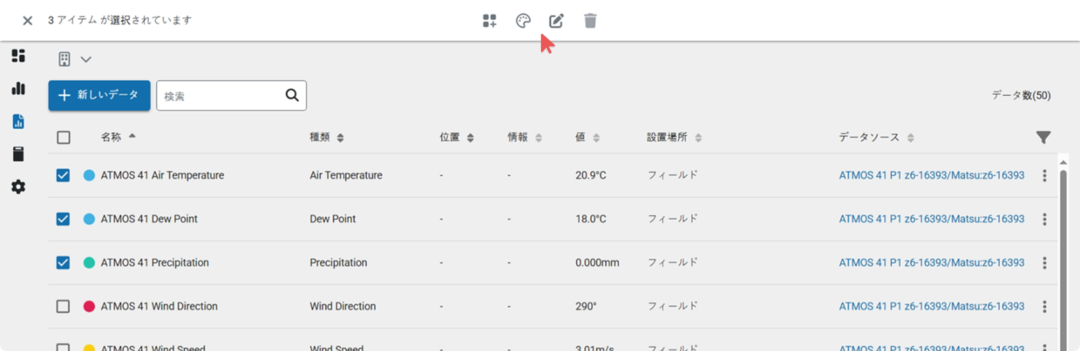Click the データ数(50) count label
Screen dimensions: 1080x351
click(x=1021, y=96)
